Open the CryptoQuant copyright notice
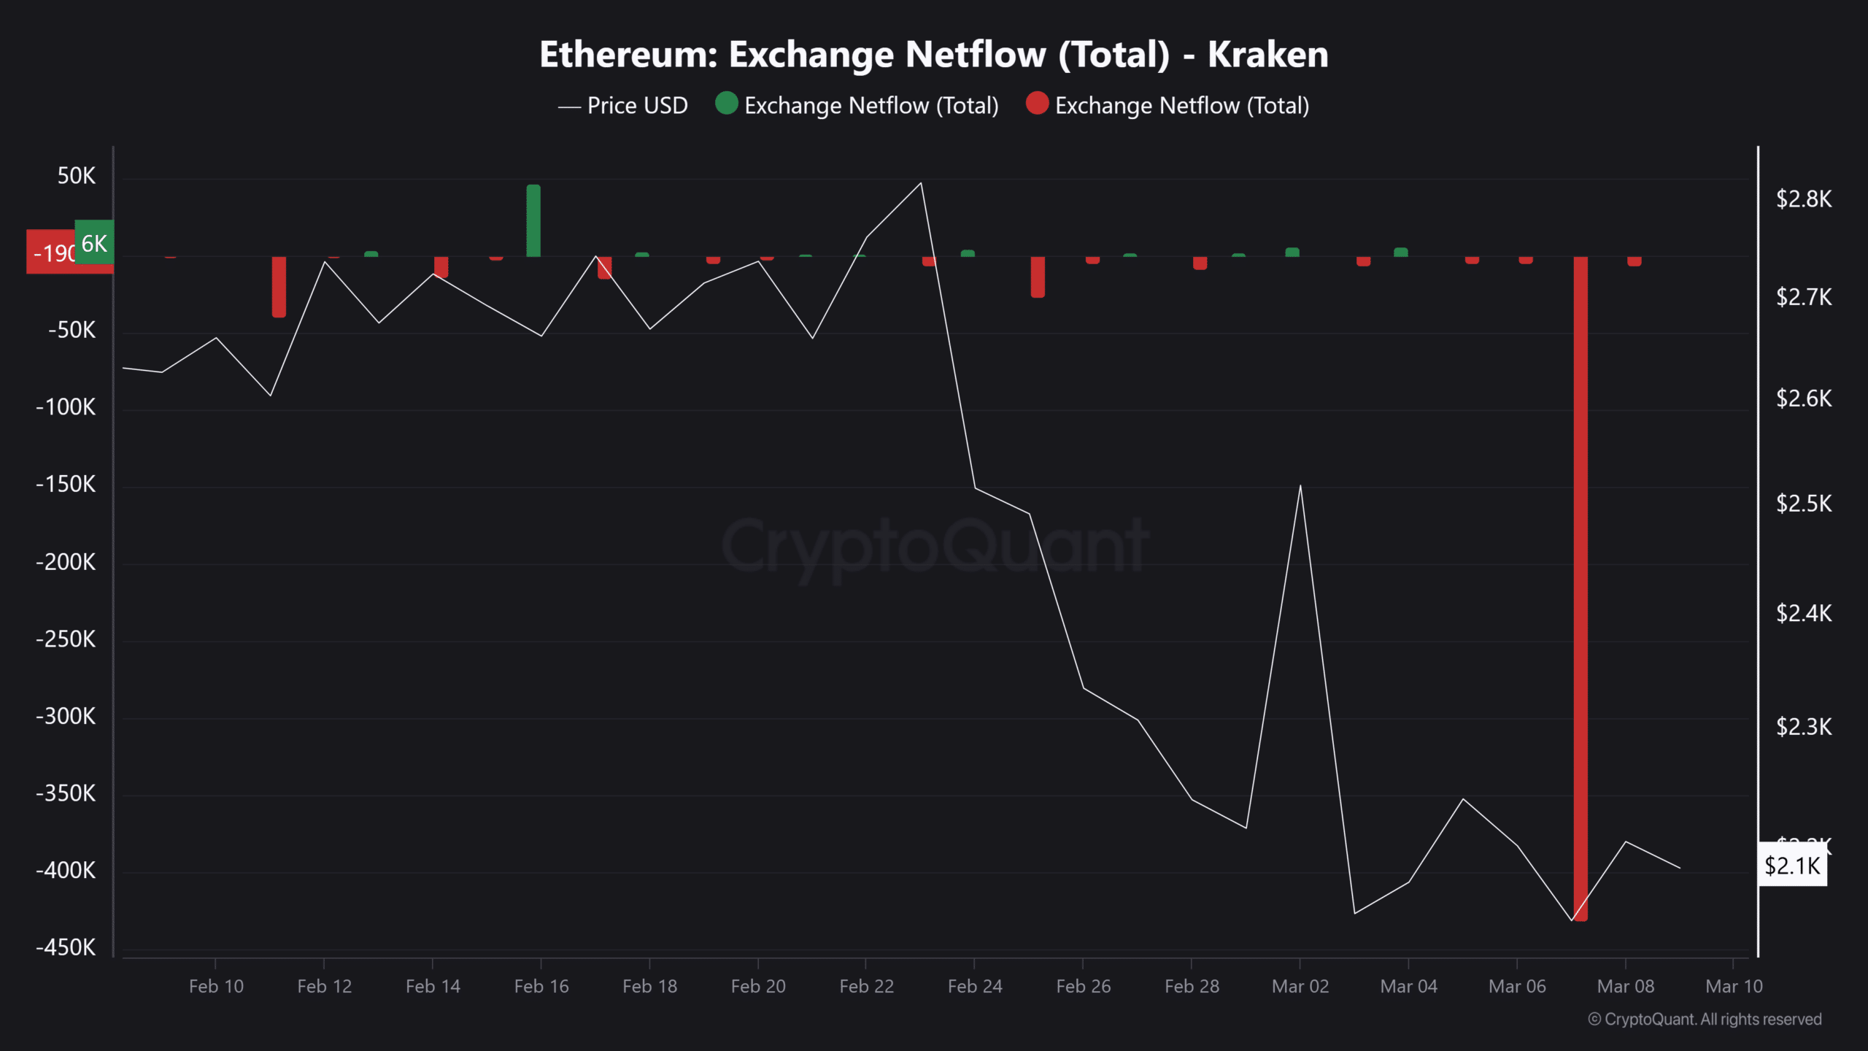 point(1705,1019)
